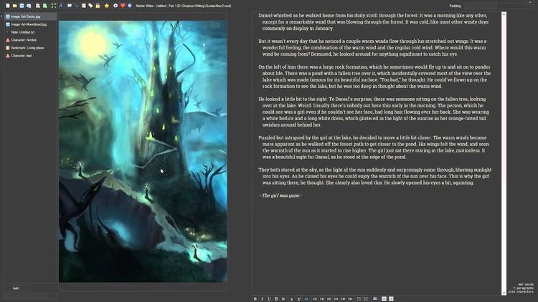The width and height of the screenshot is (538, 302).
Task: Click the yellow padlock icon
Action: click(98, 6)
